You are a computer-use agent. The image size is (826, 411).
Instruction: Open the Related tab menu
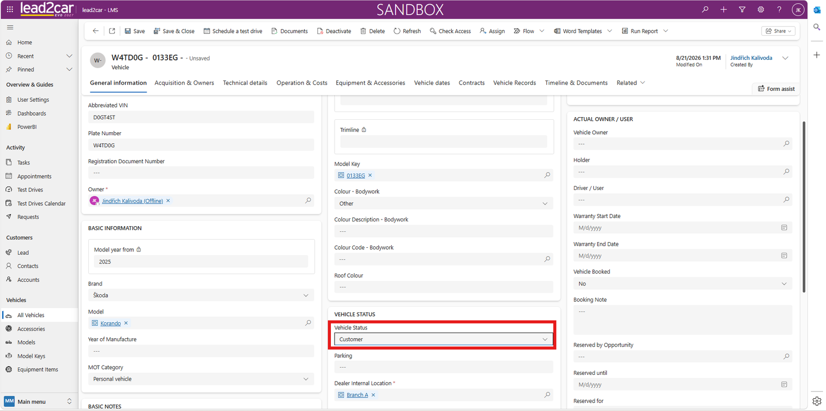click(x=631, y=83)
